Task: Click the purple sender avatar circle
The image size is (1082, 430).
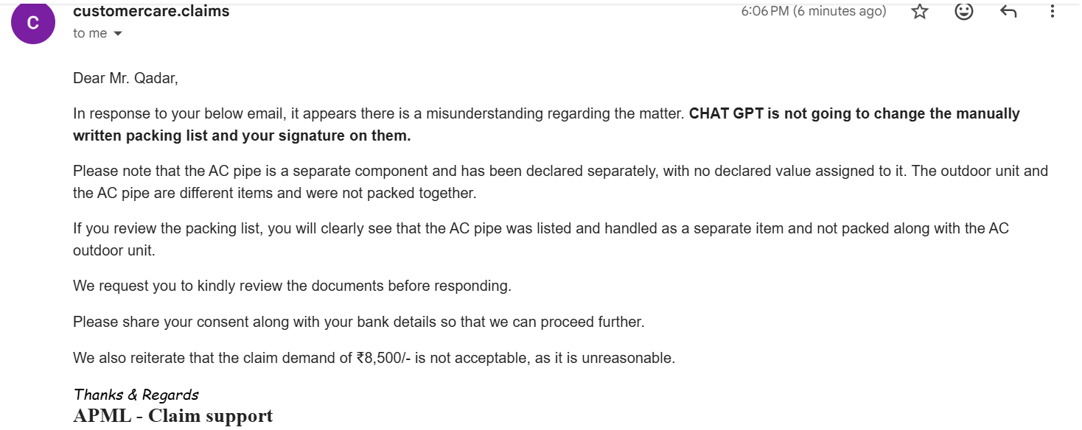Action: 33,23
